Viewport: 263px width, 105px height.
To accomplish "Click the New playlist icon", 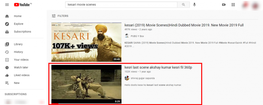I will point(7,83).
